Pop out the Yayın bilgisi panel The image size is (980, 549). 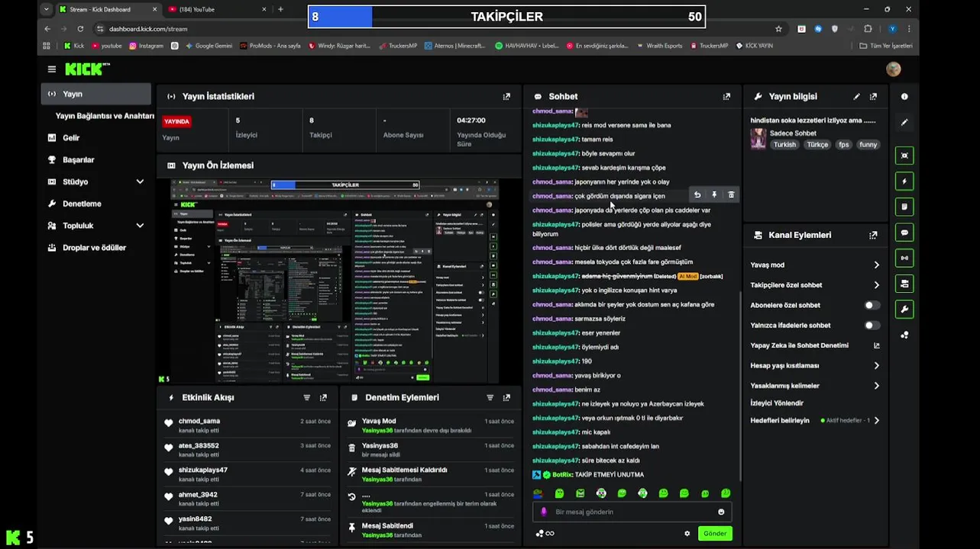point(873,97)
